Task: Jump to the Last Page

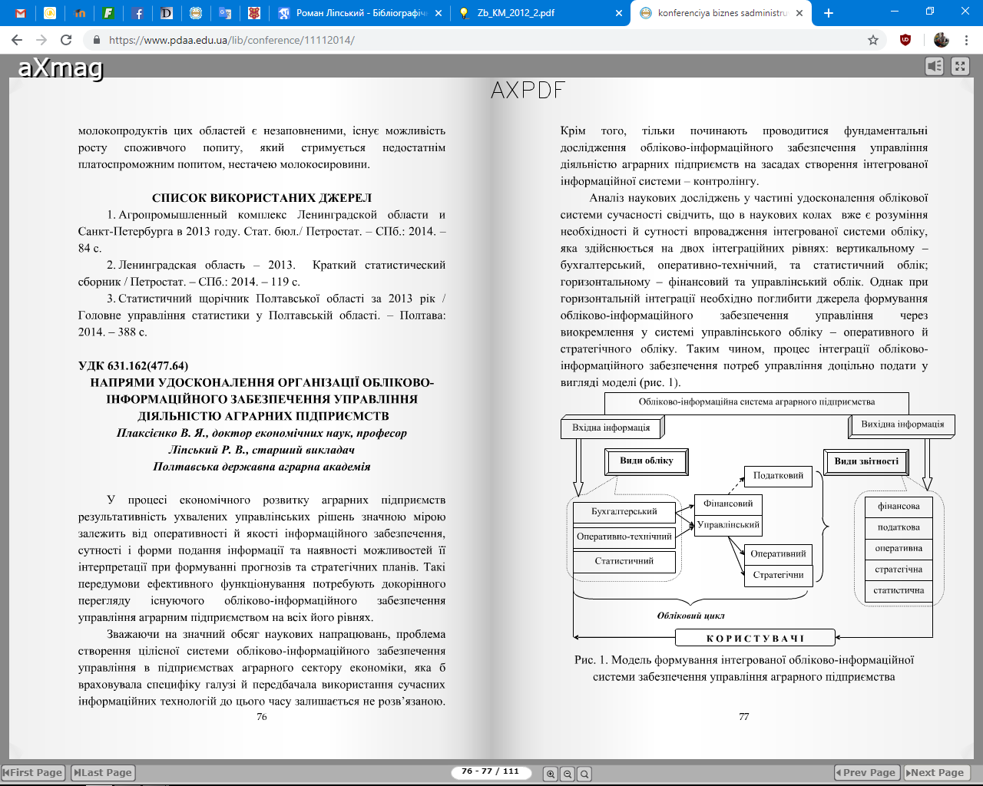Action: [x=102, y=773]
